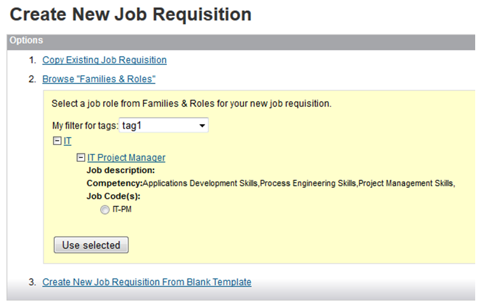
Task: Open the Browse "Families & Roles" link
Action: [x=99, y=79]
